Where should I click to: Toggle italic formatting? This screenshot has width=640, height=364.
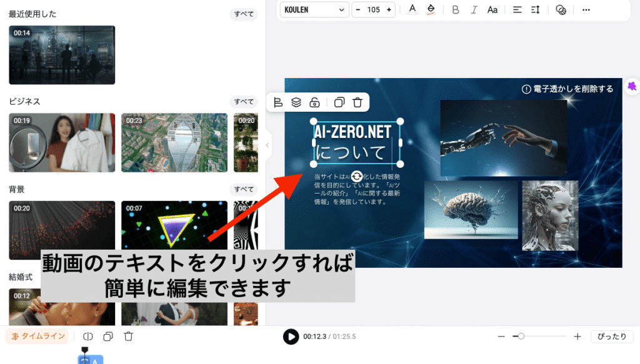[x=474, y=10]
